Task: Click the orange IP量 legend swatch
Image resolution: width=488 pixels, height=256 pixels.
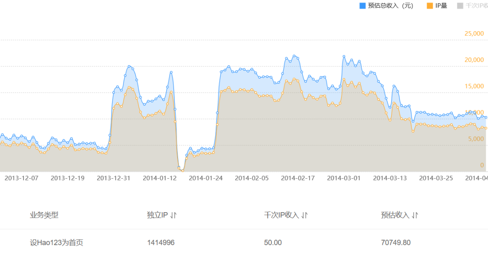Action: pos(429,6)
